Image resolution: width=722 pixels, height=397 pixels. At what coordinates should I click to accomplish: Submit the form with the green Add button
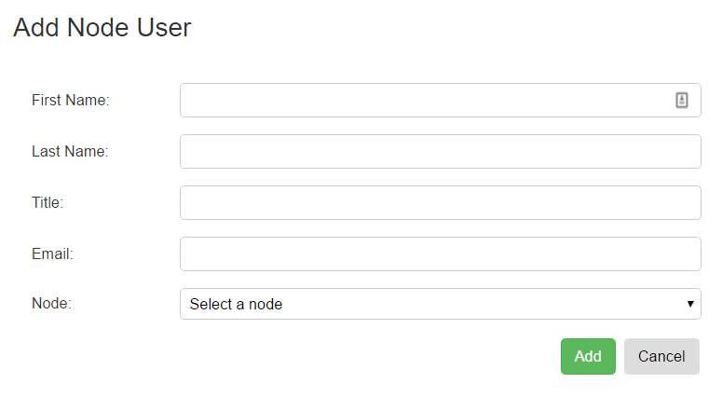tap(588, 357)
